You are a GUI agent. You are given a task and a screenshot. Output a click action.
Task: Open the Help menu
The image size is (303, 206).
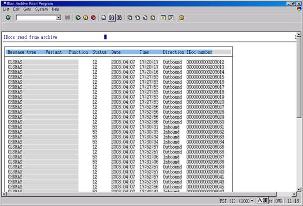tap(55, 9)
